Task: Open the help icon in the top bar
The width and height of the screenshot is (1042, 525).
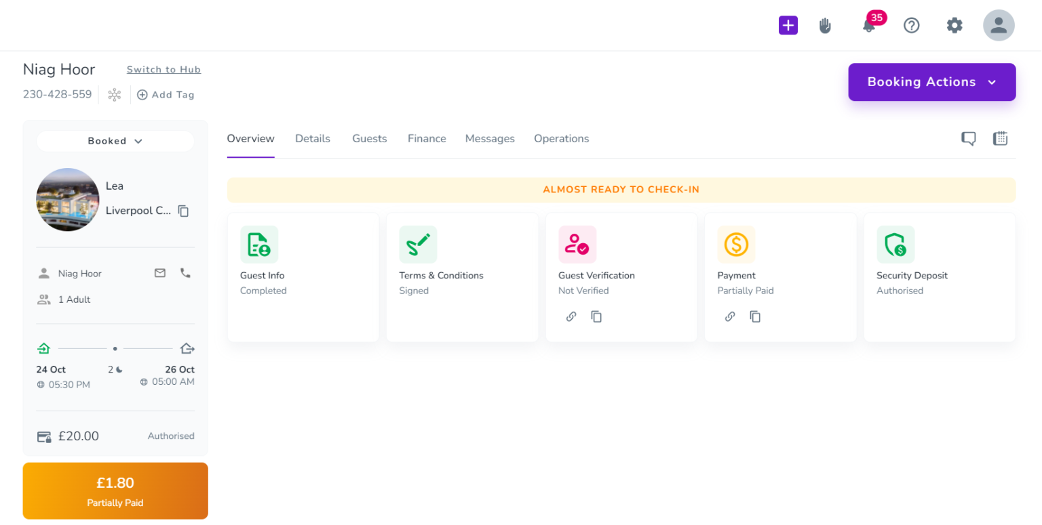Action: [x=911, y=25]
